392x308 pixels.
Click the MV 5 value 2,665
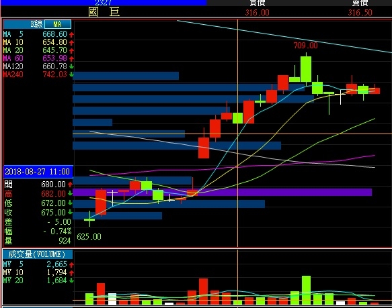[x=56, y=264]
